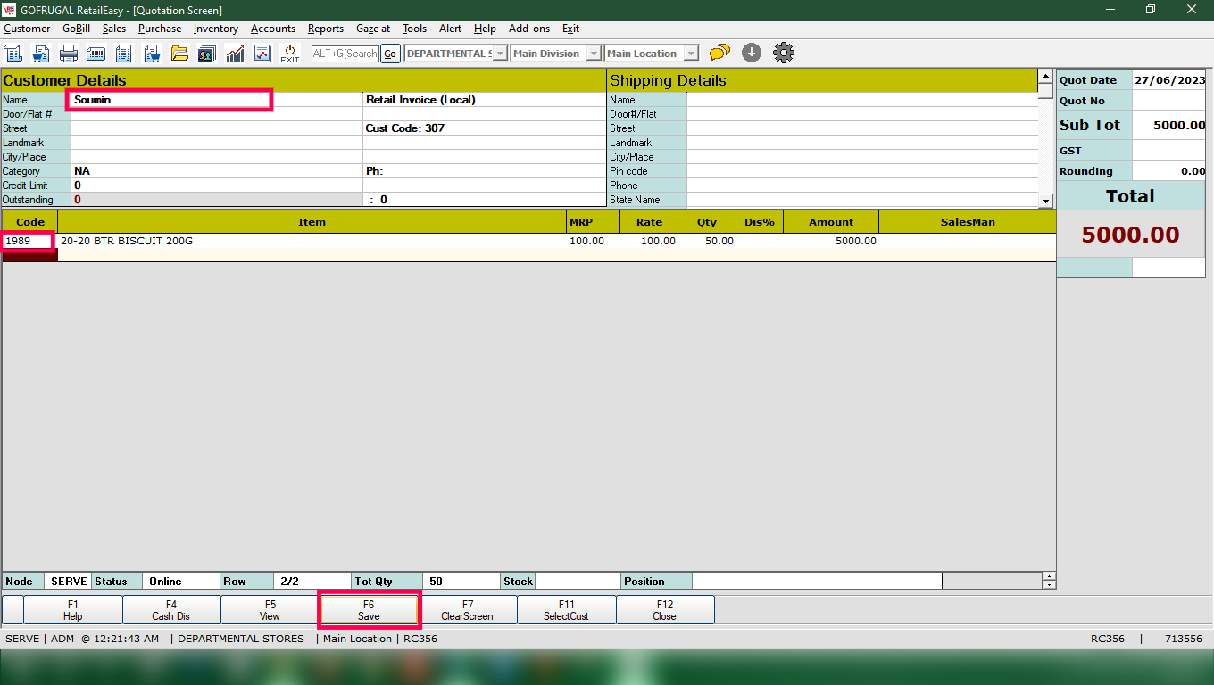Expand the Main Division dropdown
Viewport: 1214px width, 685px height.
[x=594, y=54]
